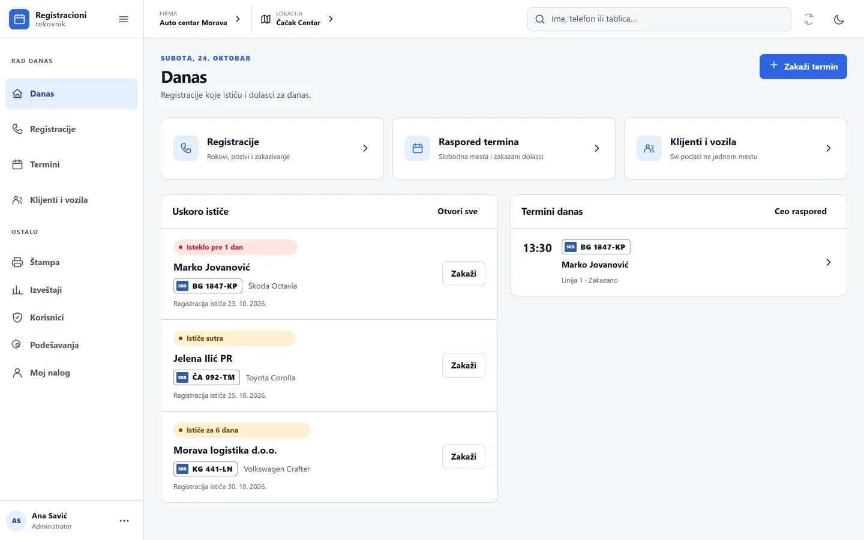This screenshot has width=864, height=540.
Task: Open the Izveštaji chart item
Action: (x=71, y=290)
